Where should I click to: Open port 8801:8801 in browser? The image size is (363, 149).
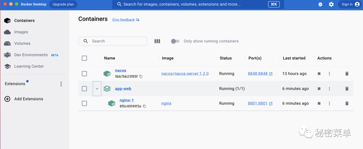260,103
